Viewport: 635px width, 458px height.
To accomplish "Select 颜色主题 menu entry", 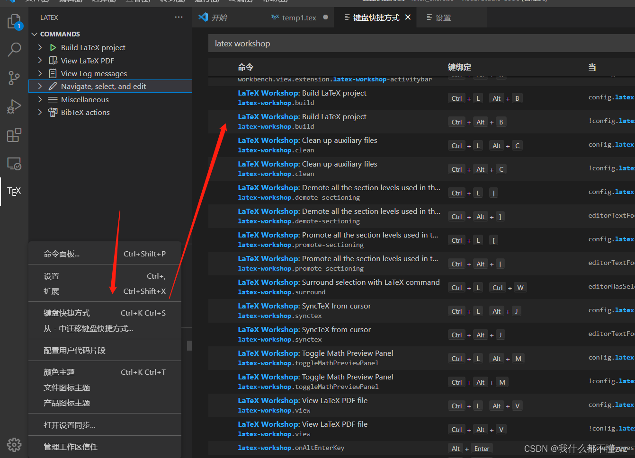I will point(105,372).
